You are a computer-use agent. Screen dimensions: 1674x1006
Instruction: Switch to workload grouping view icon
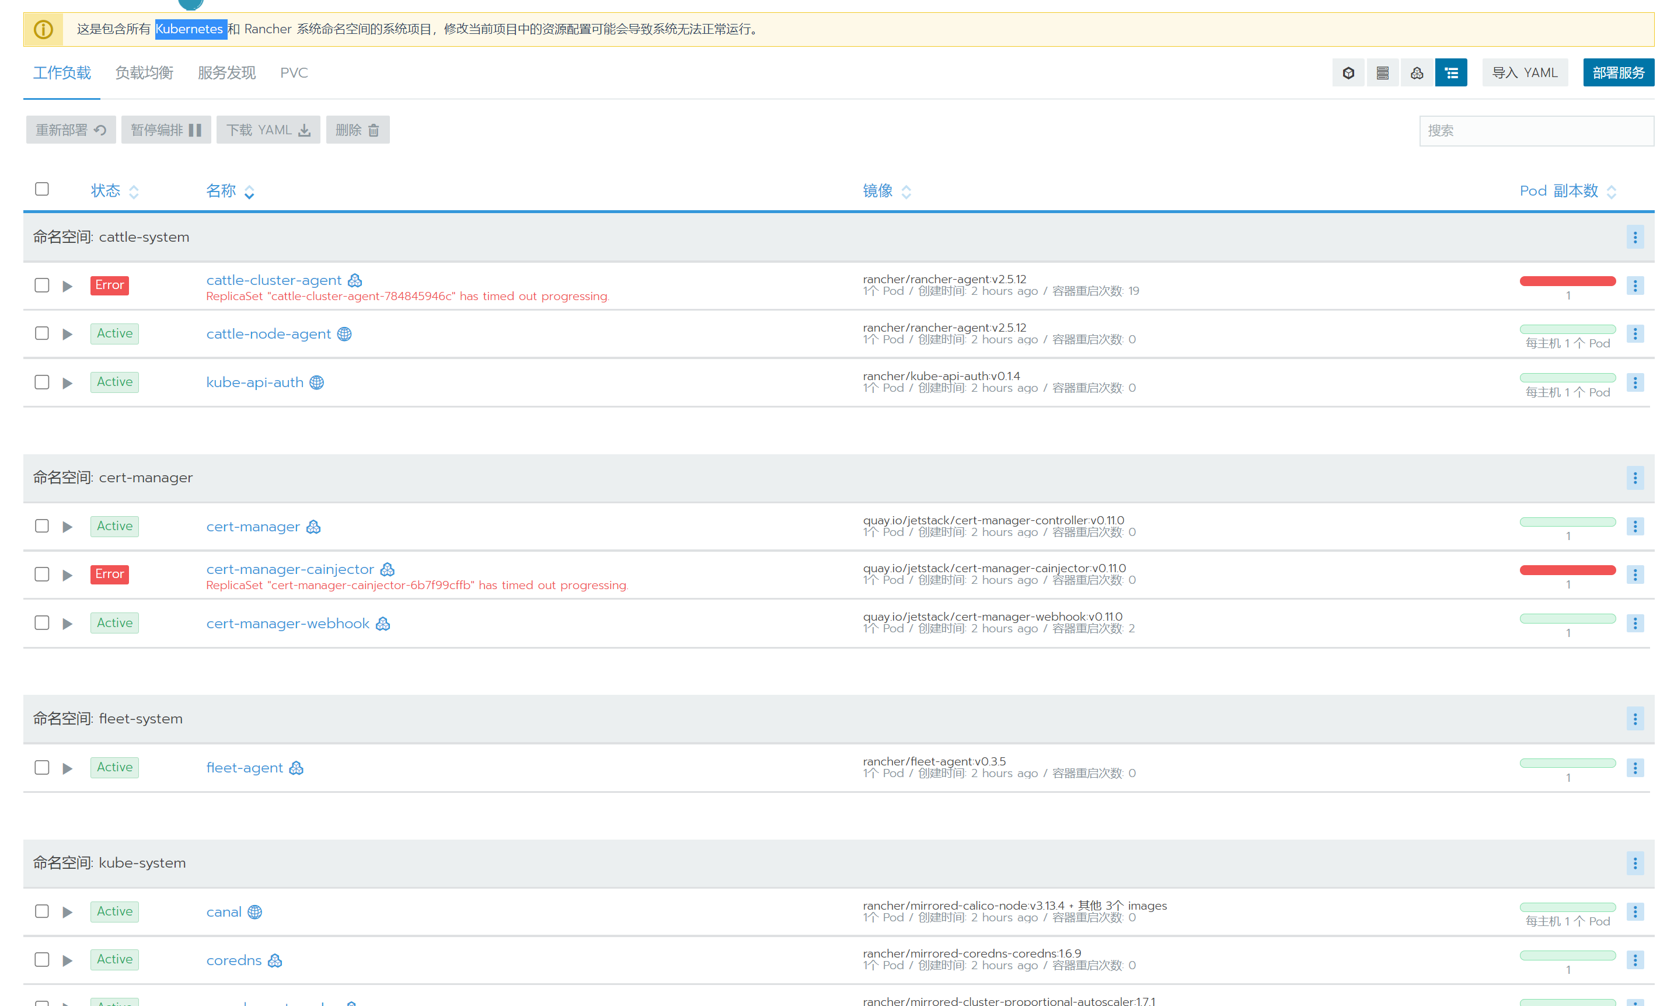[x=1416, y=72]
